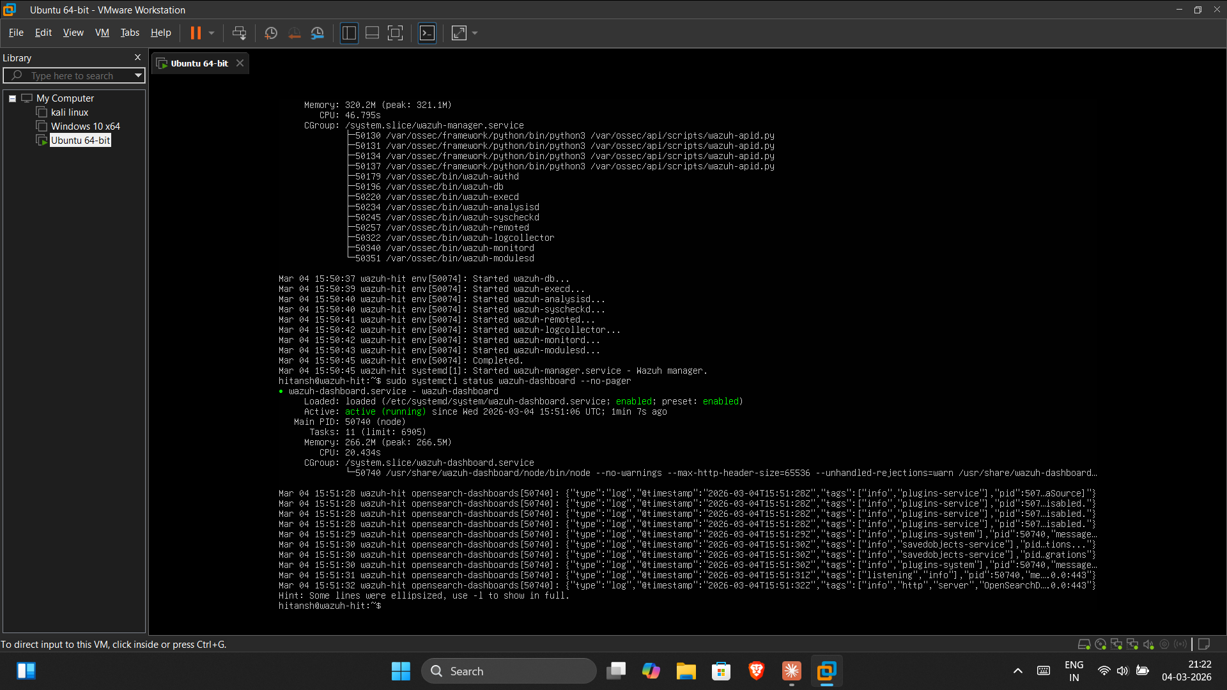Open the Edit menu
Viewport: 1227px width, 690px height.
click(43, 33)
